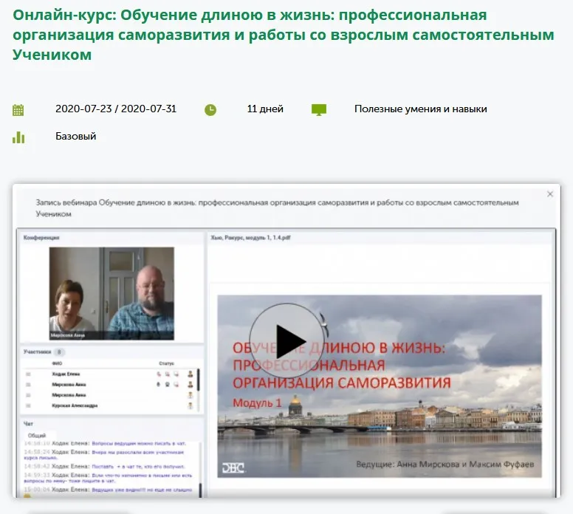Viewport: 573px width, 514px height.
Task: Click the presenters' webcam image in recording
Action: tap(111, 294)
